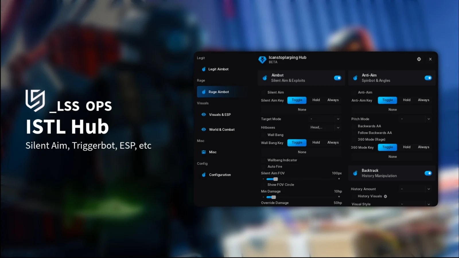
Task: Enable the Silent Aim checkbox
Action: 263,92
